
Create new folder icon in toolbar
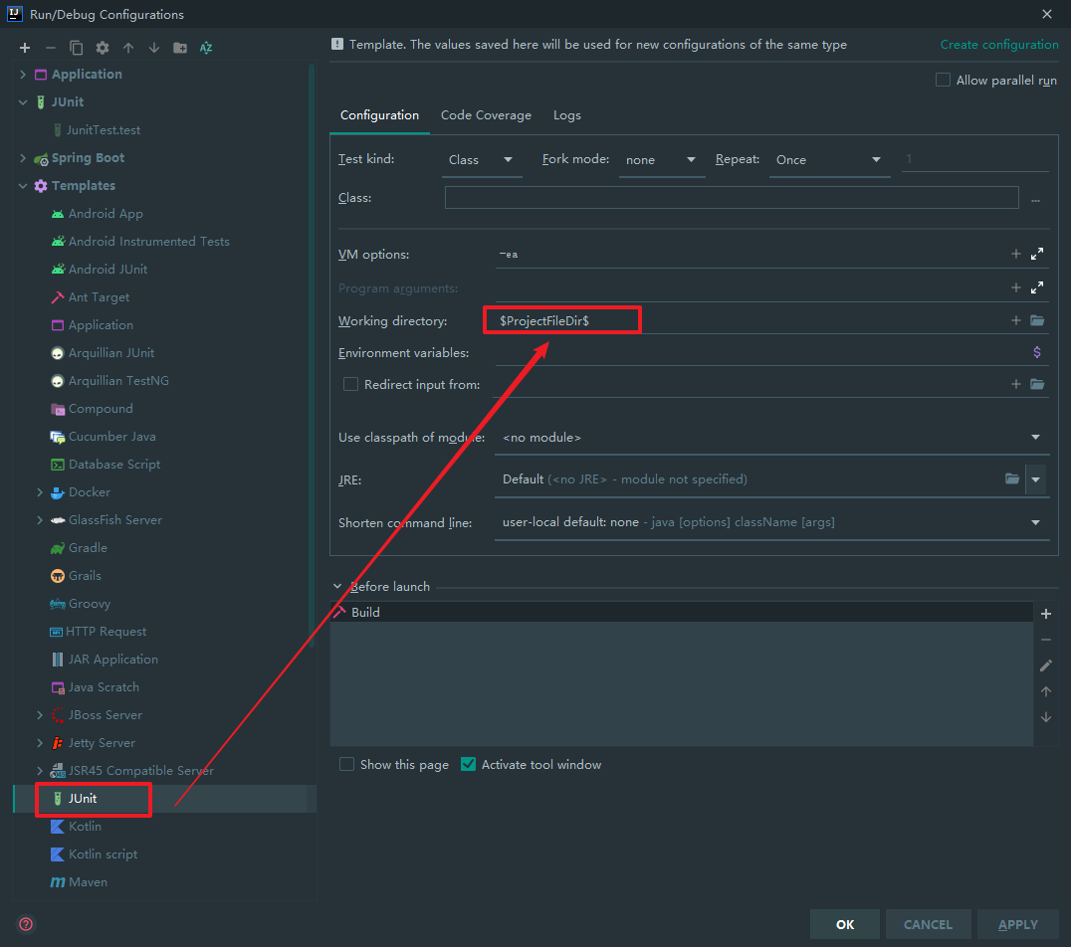click(180, 48)
